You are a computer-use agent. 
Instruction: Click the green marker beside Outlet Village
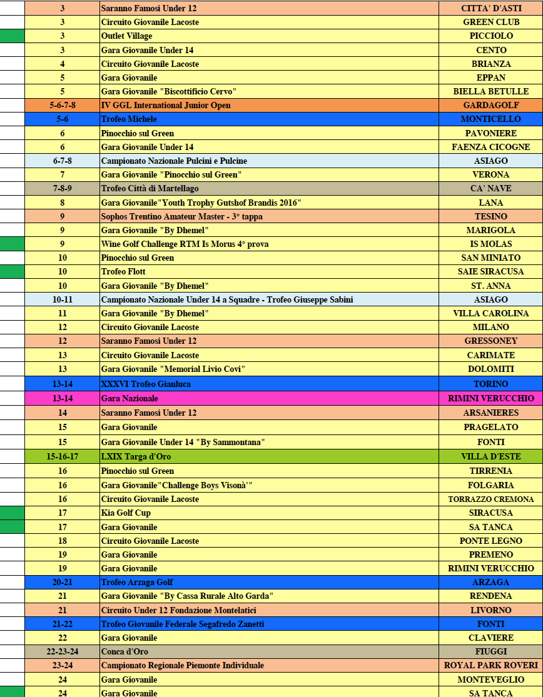click(x=12, y=36)
